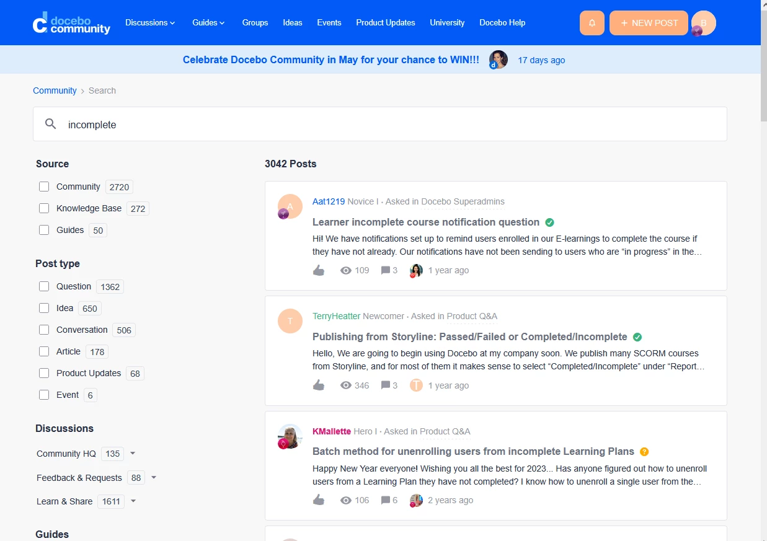Open the Groups page
The width and height of the screenshot is (767, 541).
click(255, 23)
